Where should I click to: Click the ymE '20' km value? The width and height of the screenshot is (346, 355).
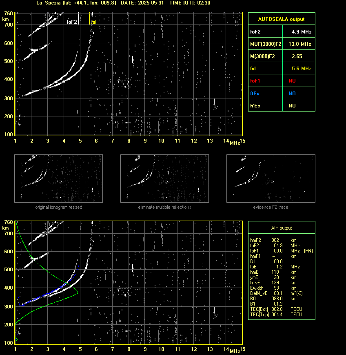click(x=276, y=277)
